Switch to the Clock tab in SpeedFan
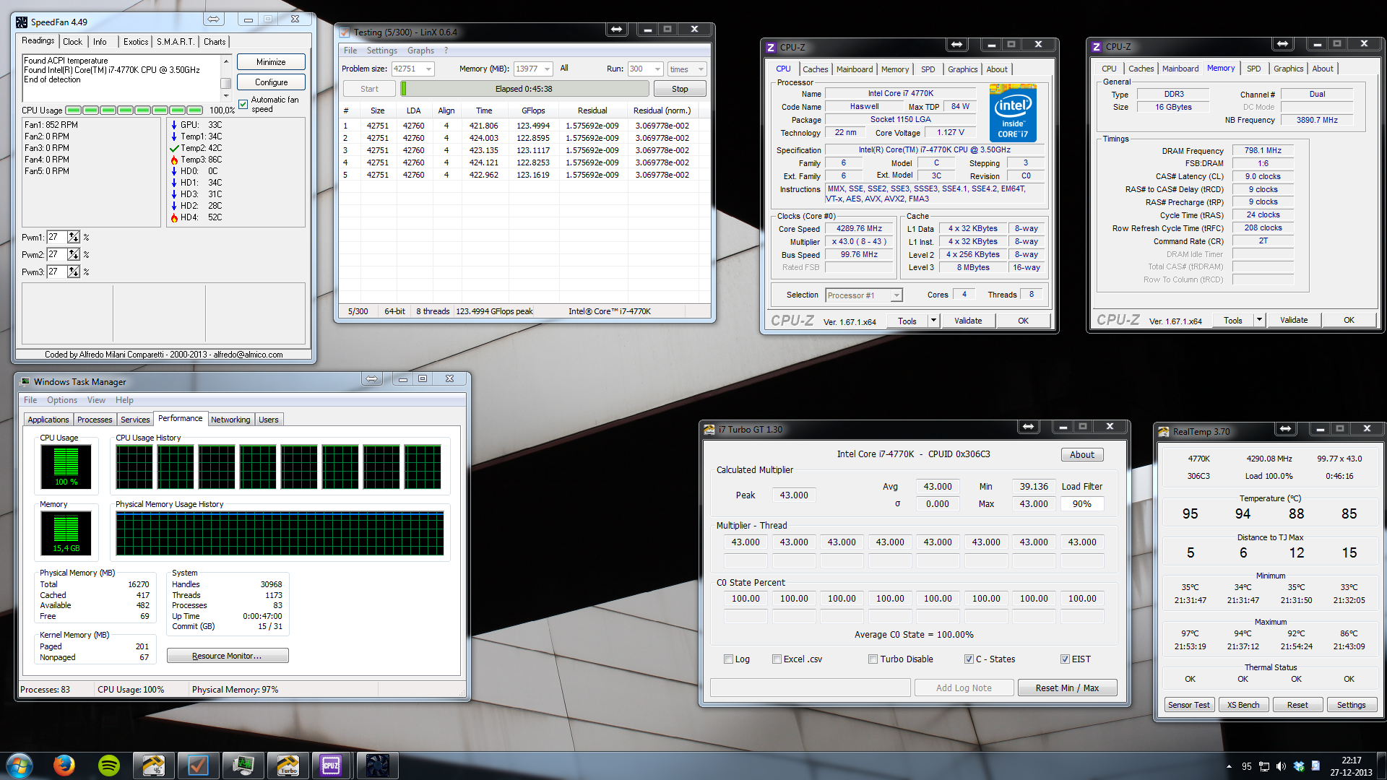Image resolution: width=1387 pixels, height=780 pixels. pyautogui.click(x=73, y=42)
